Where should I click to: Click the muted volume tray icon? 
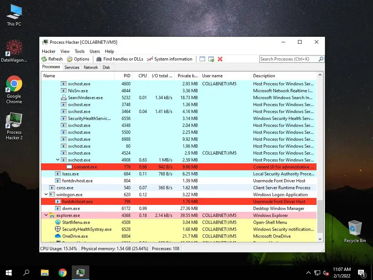pyautogui.click(x=326, y=273)
